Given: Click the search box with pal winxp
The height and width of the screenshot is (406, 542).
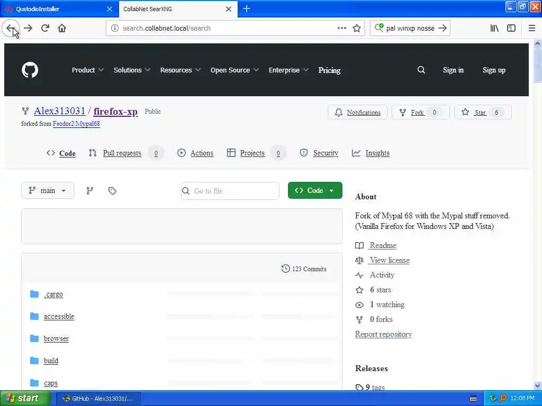Looking at the screenshot, I should (410, 28).
